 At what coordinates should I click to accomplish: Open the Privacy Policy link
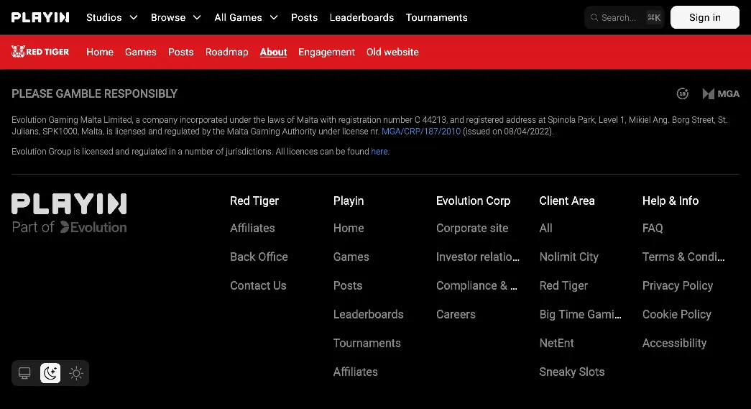point(677,285)
